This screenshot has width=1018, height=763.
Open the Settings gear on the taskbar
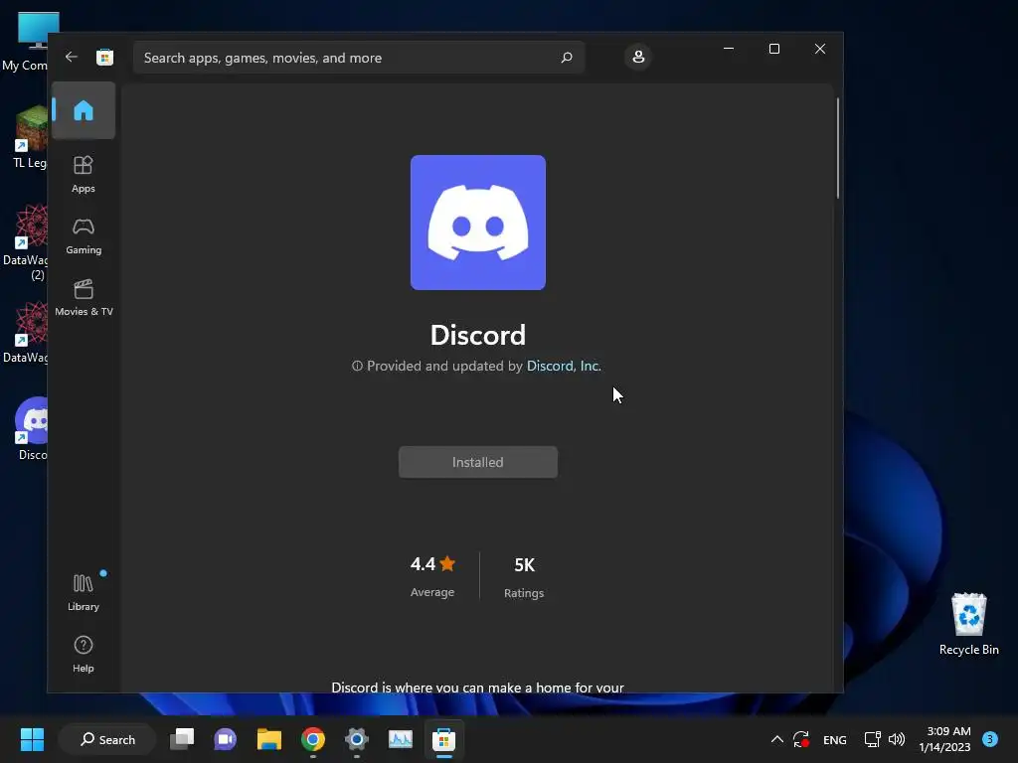(x=357, y=739)
